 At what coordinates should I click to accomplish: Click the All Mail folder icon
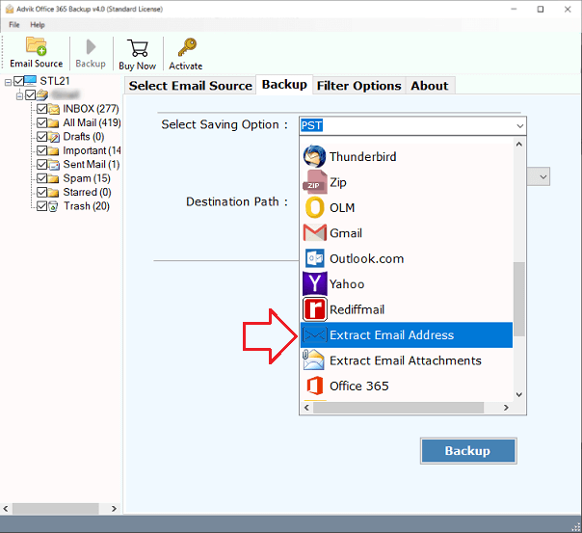pos(54,123)
